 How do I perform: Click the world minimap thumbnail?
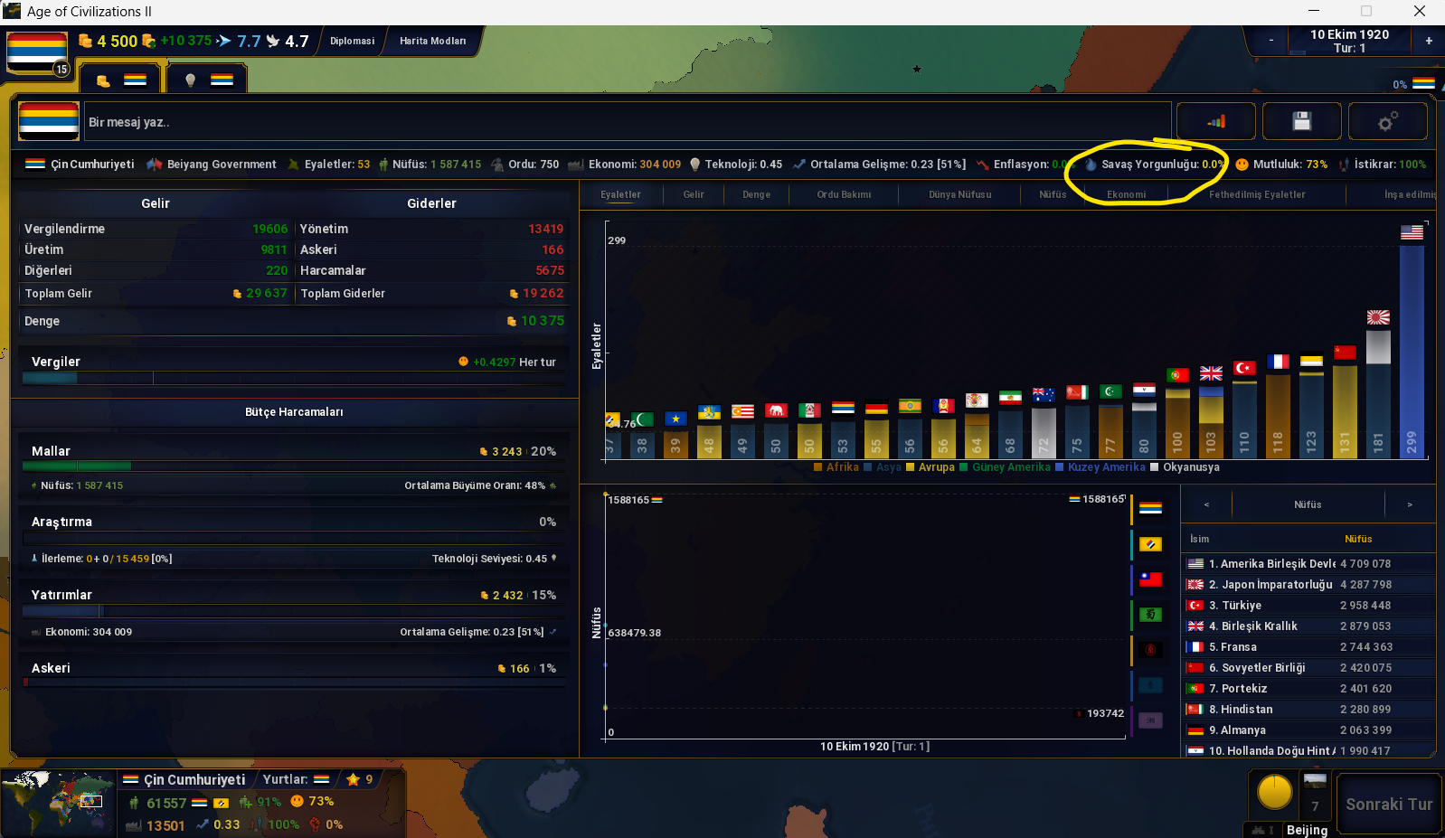[x=59, y=803]
